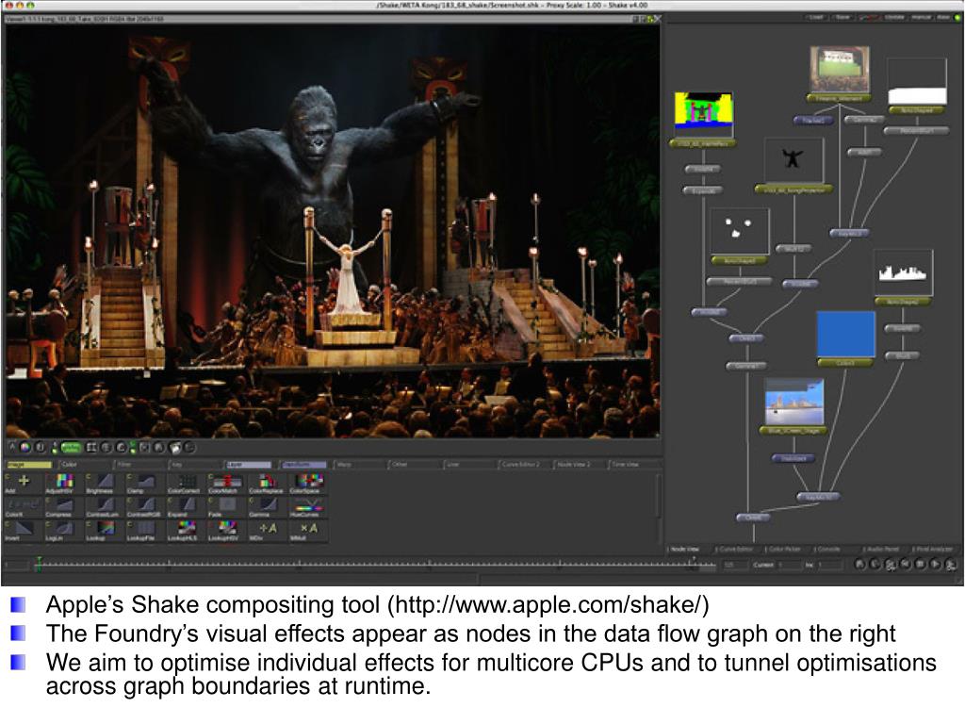Screen dimensions: 965x724
Task: Open the Console tab
Action: tap(827, 549)
